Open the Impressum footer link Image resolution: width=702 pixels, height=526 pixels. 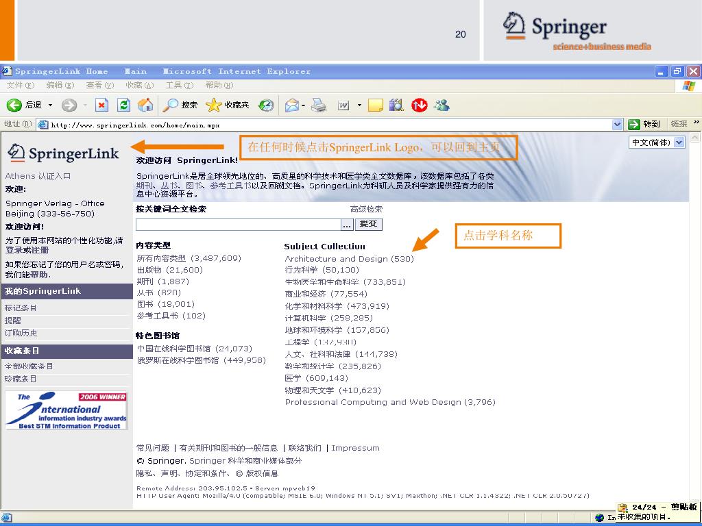point(356,448)
